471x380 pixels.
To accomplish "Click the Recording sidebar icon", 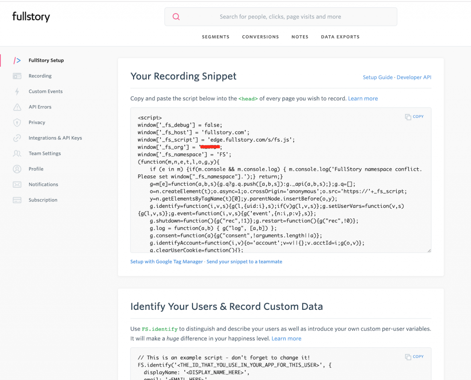I will pos(17,76).
